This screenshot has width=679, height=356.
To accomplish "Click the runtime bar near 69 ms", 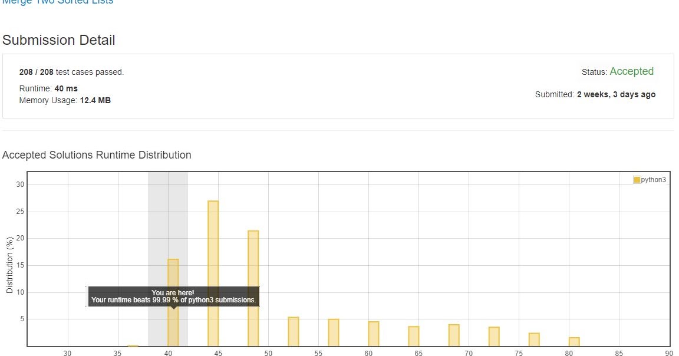I will (454, 335).
